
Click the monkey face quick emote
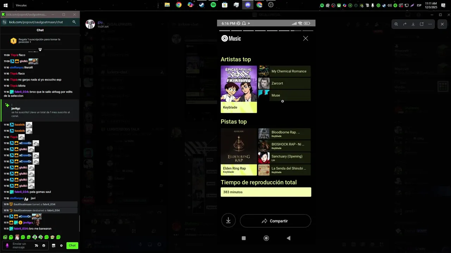52,237
